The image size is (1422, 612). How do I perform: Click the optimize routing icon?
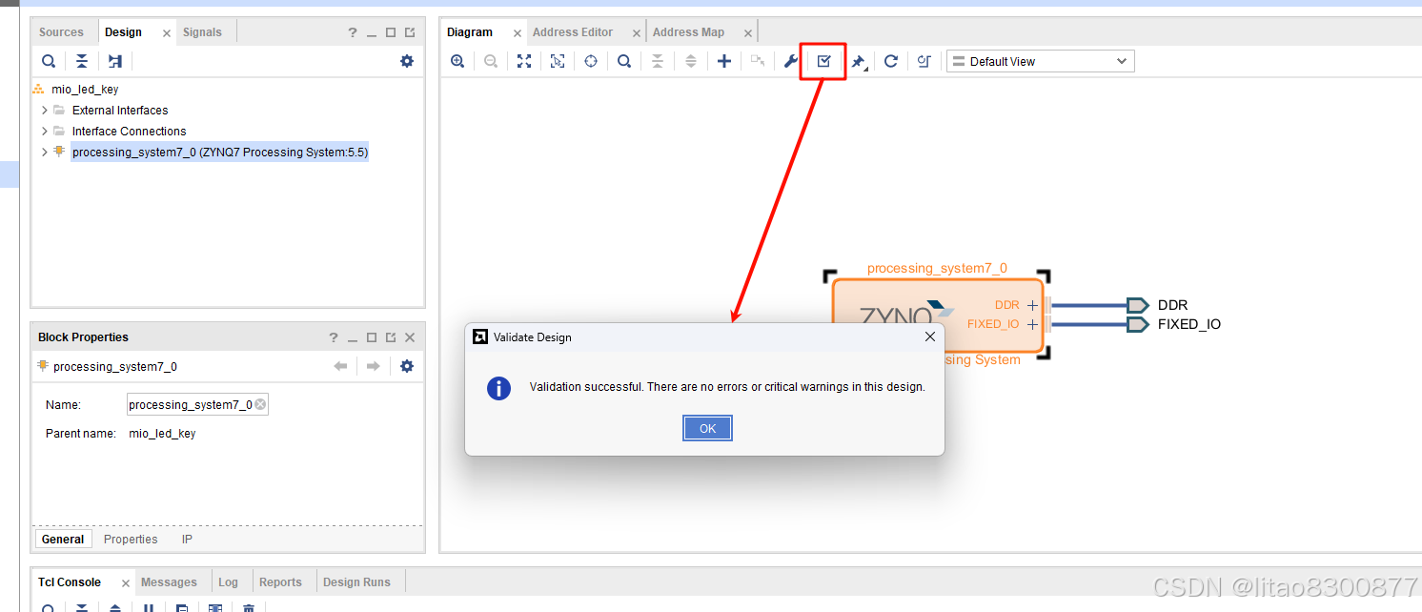[924, 61]
